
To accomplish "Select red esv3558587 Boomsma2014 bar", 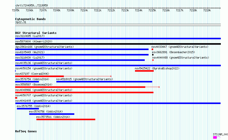I will click(x=80, y=87).
